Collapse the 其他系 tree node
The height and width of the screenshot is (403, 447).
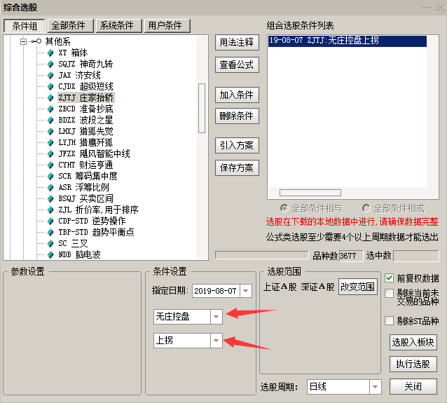click(x=23, y=41)
